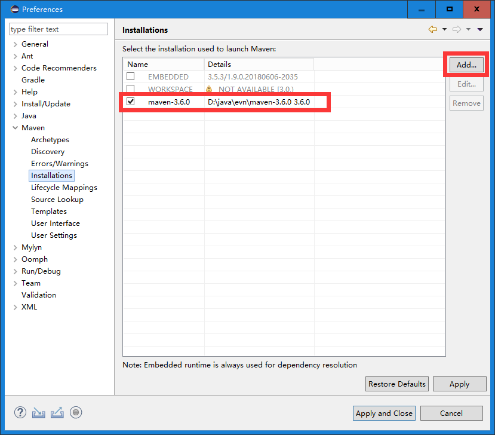Image resolution: width=495 pixels, height=435 pixels.
Task: Select Templates under Maven
Action: click(x=49, y=212)
